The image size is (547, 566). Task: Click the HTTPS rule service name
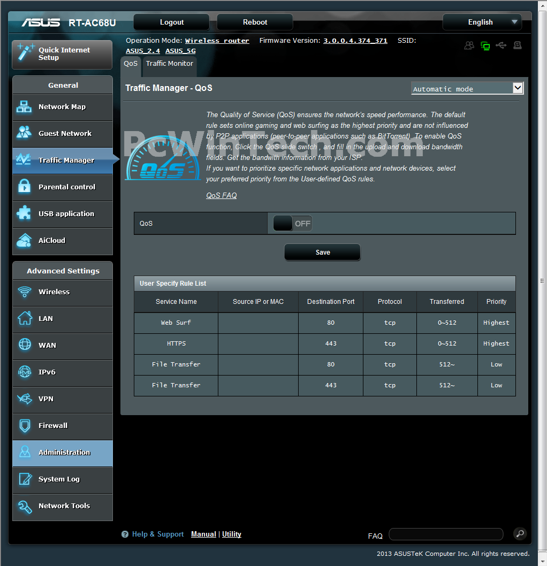pos(176,343)
